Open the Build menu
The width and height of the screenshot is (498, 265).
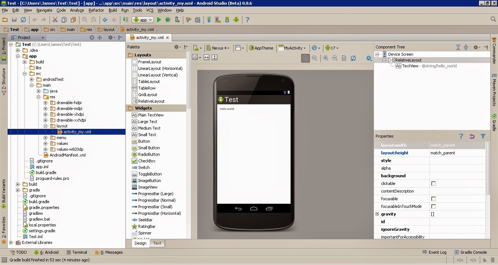click(113, 10)
